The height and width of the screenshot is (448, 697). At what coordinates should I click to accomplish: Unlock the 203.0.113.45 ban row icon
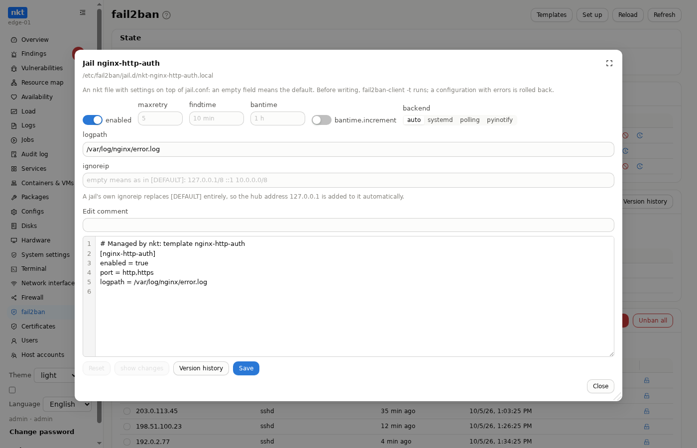pos(647,411)
